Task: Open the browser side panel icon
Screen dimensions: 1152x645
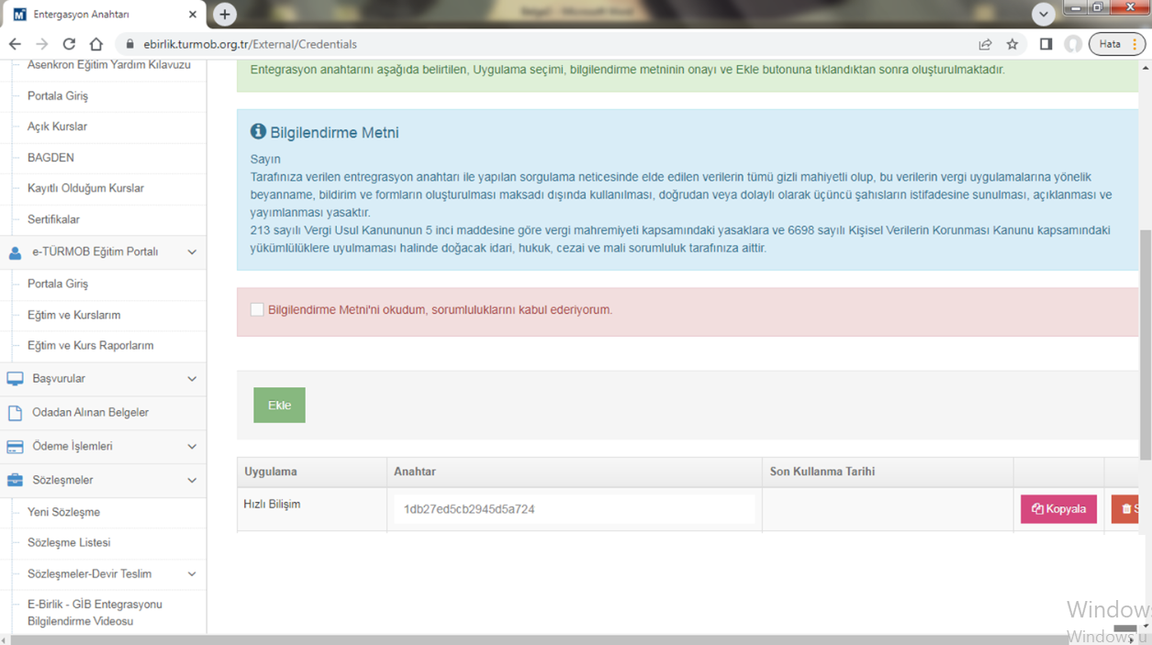Action: click(x=1046, y=44)
